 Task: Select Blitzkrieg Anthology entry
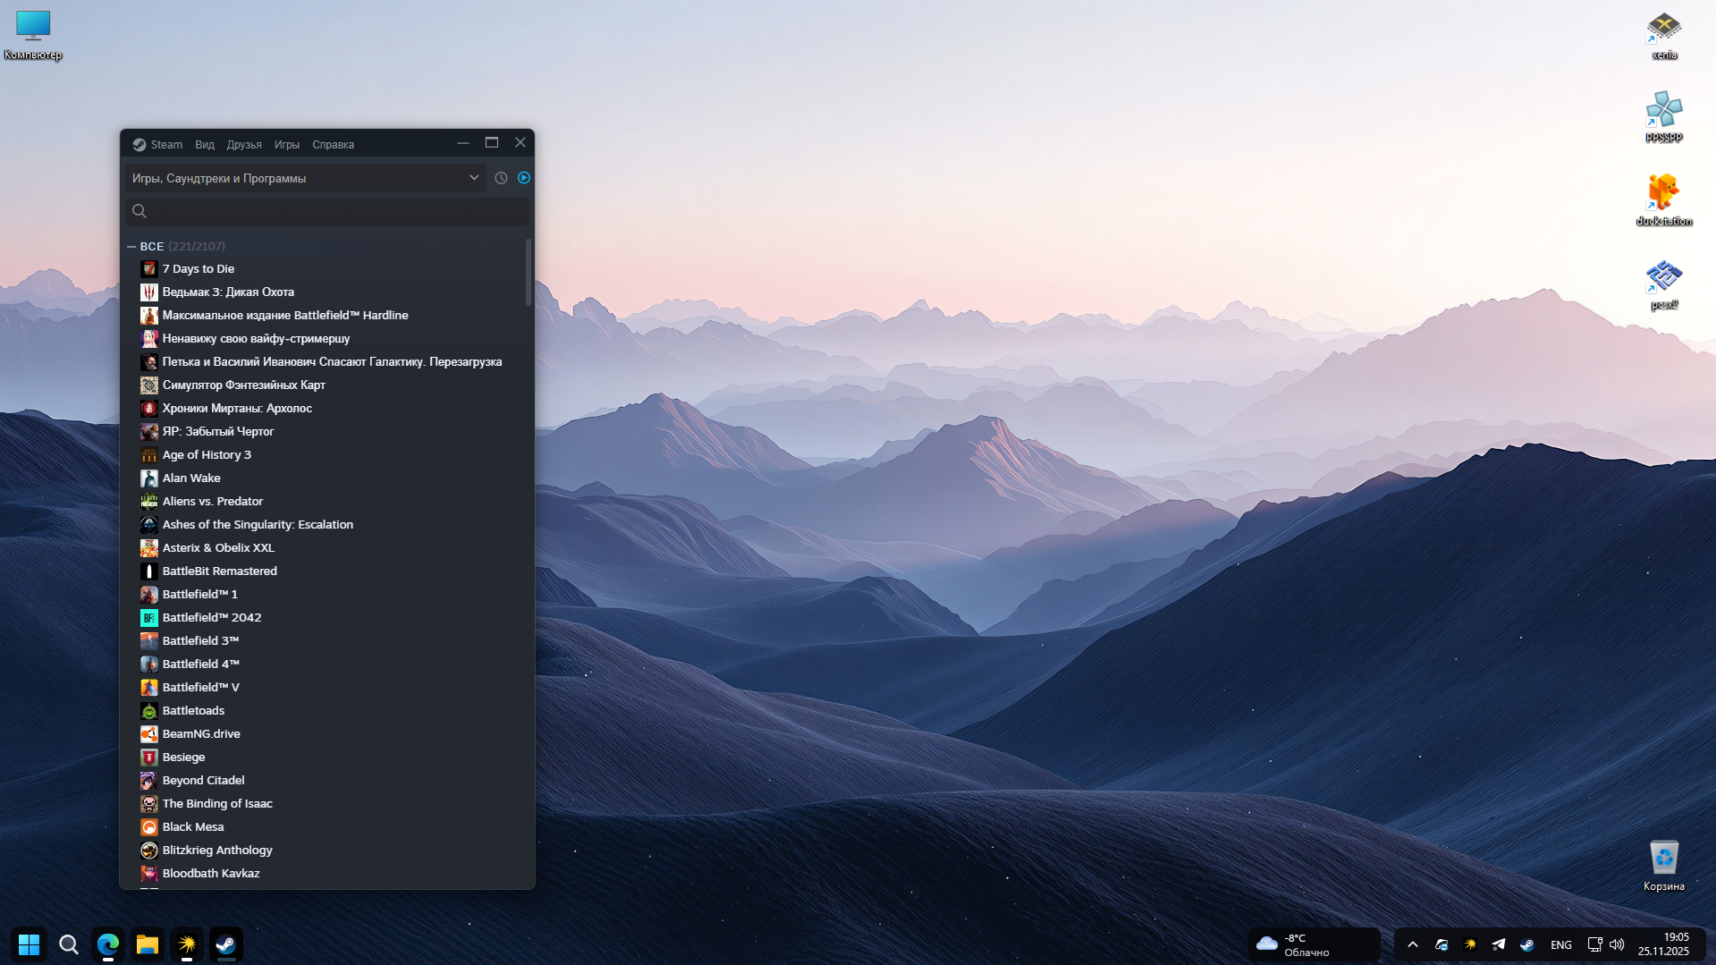click(x=327, y=850)
